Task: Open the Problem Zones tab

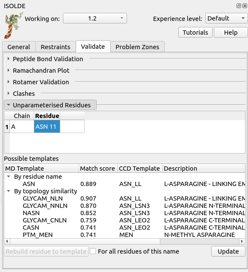Action: click(137, 47)
